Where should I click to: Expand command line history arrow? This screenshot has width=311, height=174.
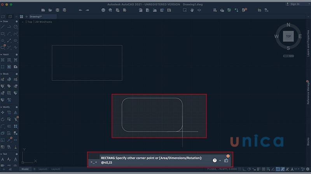coord(220,160)
